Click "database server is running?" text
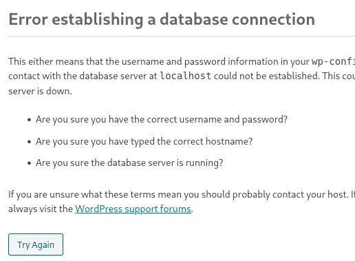355x261 pixels. 165,163
